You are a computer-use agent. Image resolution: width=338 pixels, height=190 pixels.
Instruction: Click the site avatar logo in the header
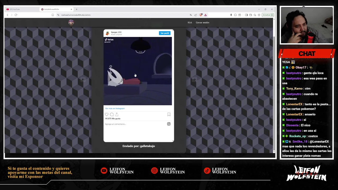[x=71, y=22]
